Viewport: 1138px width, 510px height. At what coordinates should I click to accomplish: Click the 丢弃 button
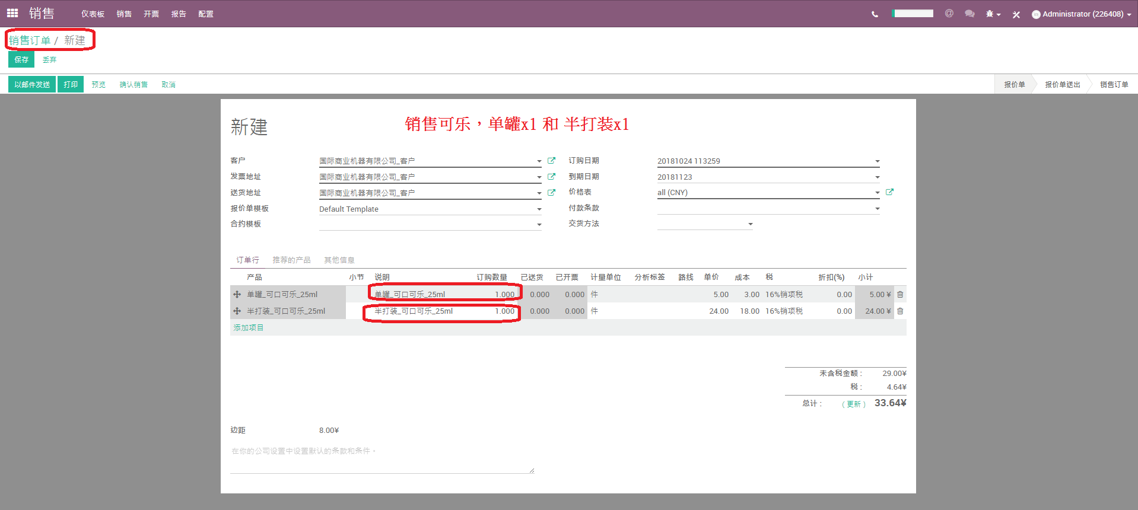click(50, 60)
